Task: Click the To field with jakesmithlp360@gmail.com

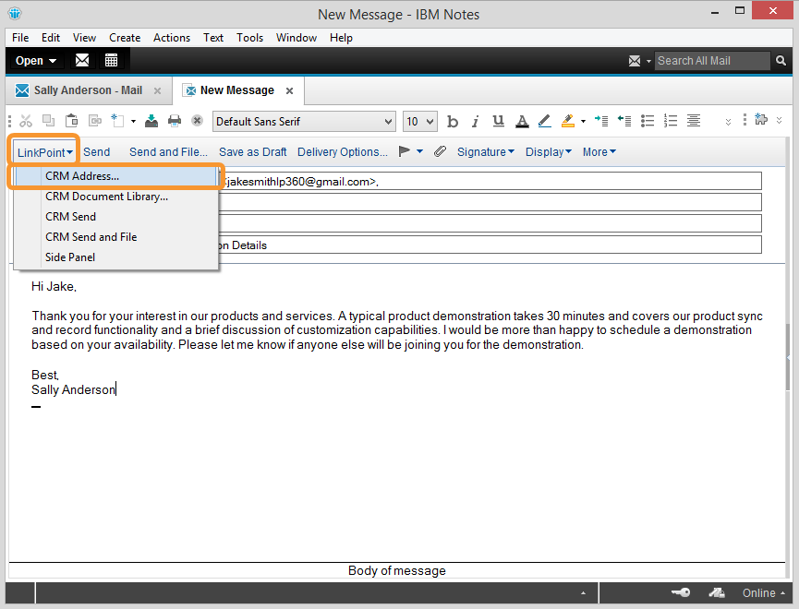Action: (490, 181)
